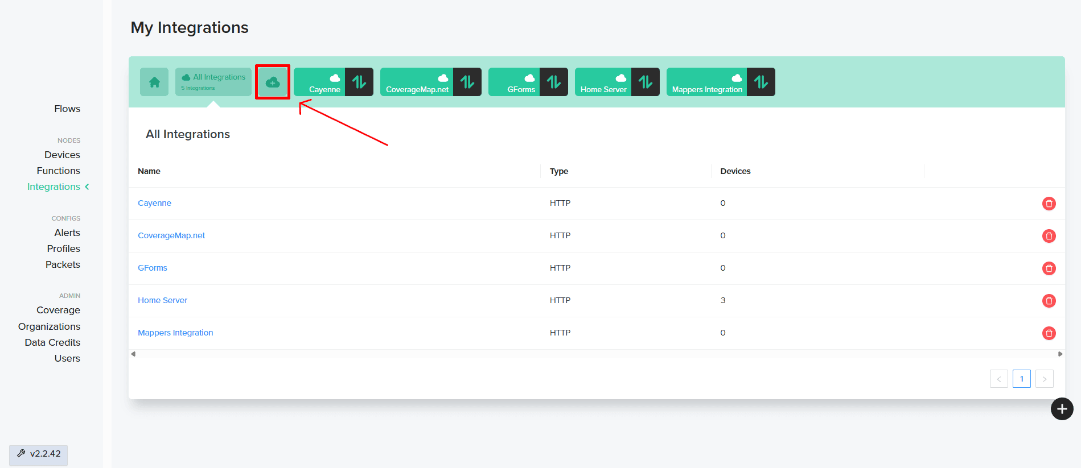The image size is (1081, 468).
Task: Go to Alerts in the sidebar
Action: click(x=67, y=233)
